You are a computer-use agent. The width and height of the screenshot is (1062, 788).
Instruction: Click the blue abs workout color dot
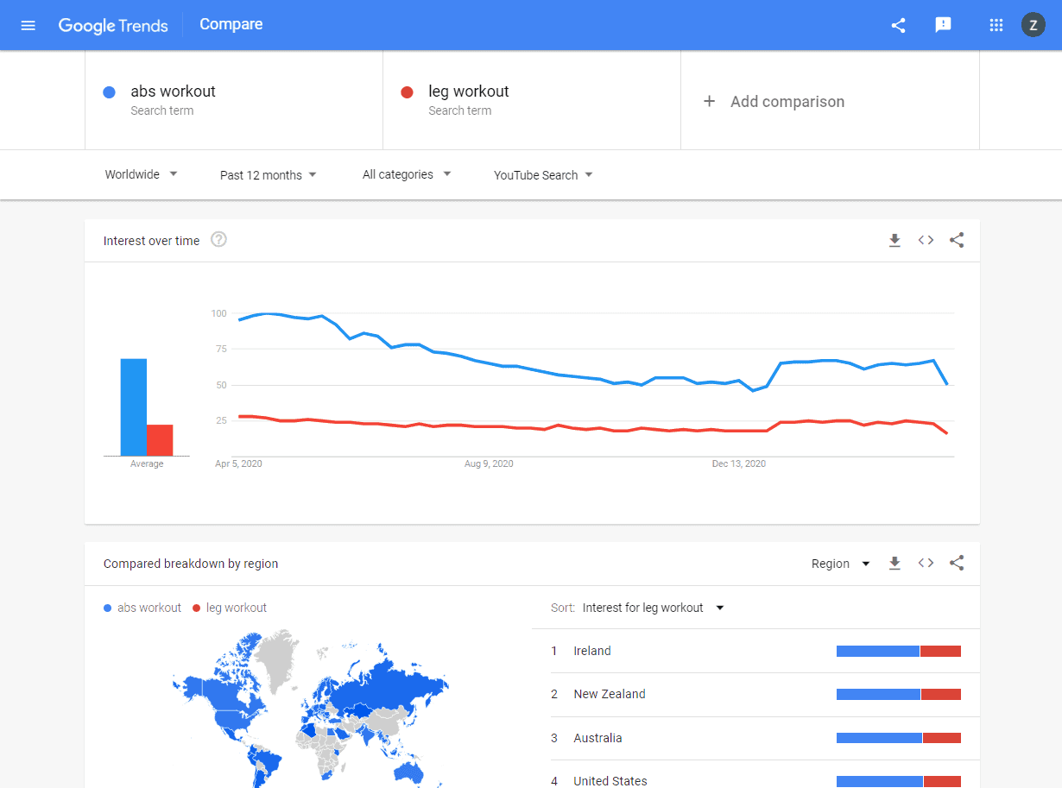(110, 92)
